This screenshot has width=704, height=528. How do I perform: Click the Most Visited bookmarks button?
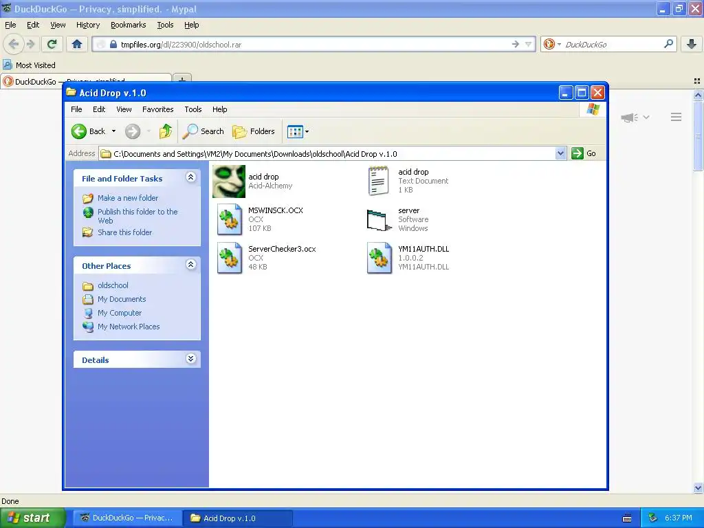(x=30, y=65)
